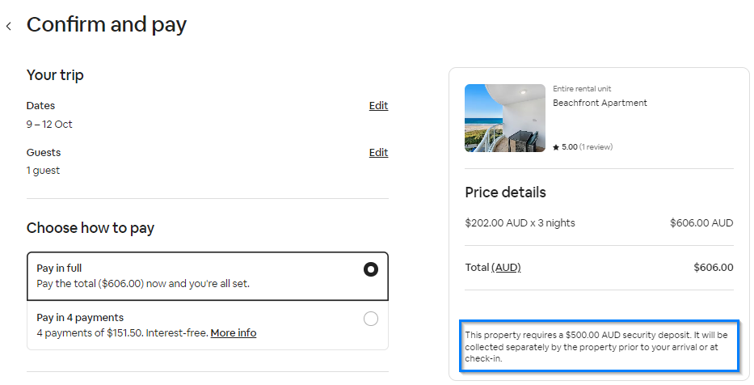The height and width of the screenshot is (385, 754).
Task: Click the (1 review) text
Action: click(596, 147)
